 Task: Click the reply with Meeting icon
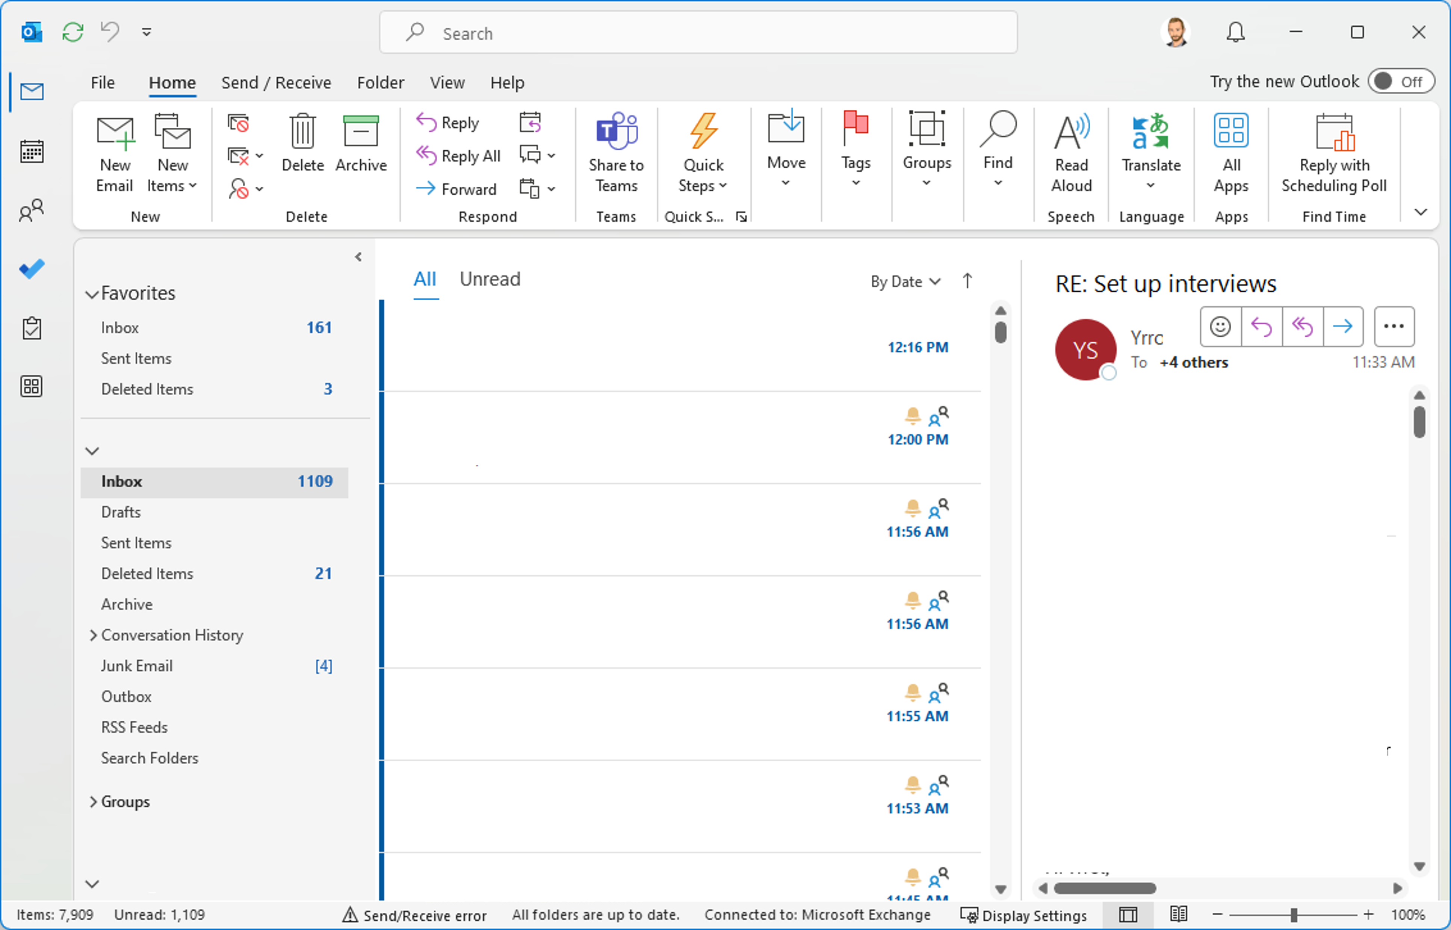[530, 122]
